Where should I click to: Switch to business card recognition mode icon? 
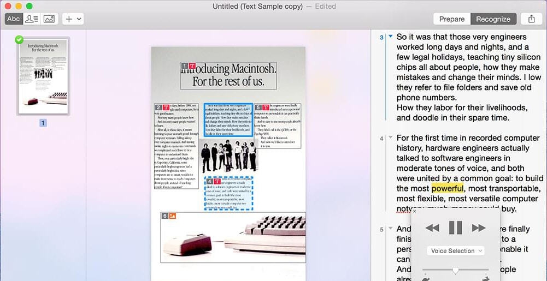tap(32, 19)
